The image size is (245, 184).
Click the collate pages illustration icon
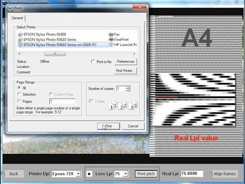[x=122, y=105]
